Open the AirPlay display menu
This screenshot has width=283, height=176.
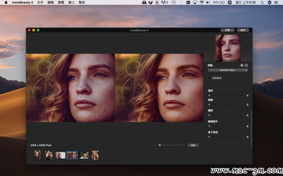tap(195, 2)
